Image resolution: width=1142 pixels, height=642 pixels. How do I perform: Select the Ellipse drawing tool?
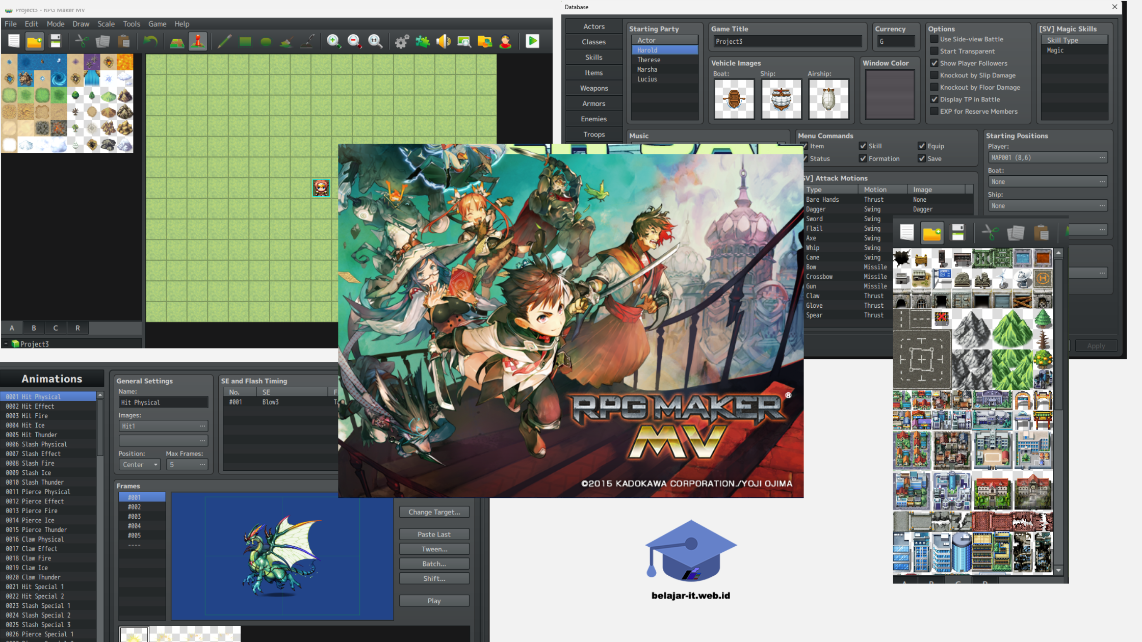266,41
